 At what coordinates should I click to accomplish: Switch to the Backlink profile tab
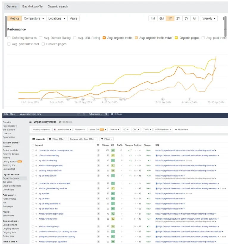point(32,6)
